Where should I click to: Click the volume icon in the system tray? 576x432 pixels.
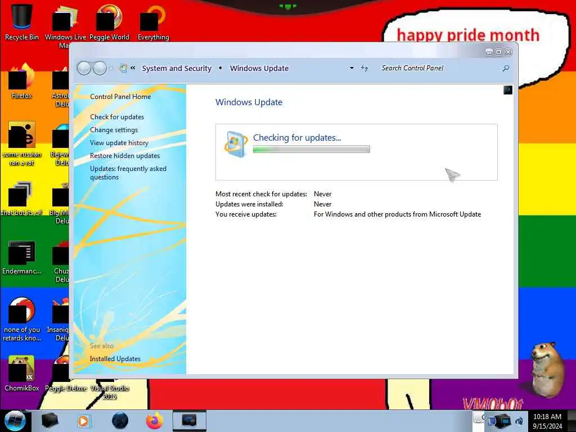519,421
